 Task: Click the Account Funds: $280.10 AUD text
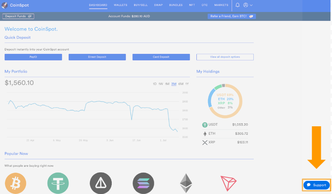(129, 16)
